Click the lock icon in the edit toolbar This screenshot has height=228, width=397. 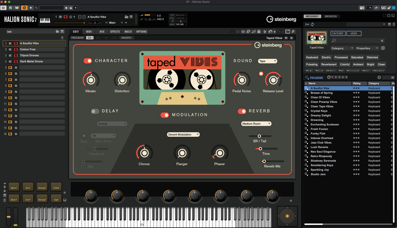259,32
